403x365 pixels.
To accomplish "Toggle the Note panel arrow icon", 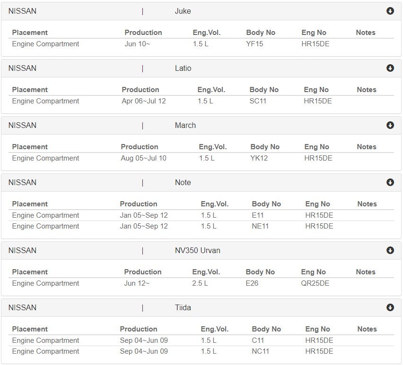I will pyautogui.click(x=390, y=182).
